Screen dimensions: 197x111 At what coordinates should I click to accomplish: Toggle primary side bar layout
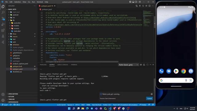click(x=131, y=2)
